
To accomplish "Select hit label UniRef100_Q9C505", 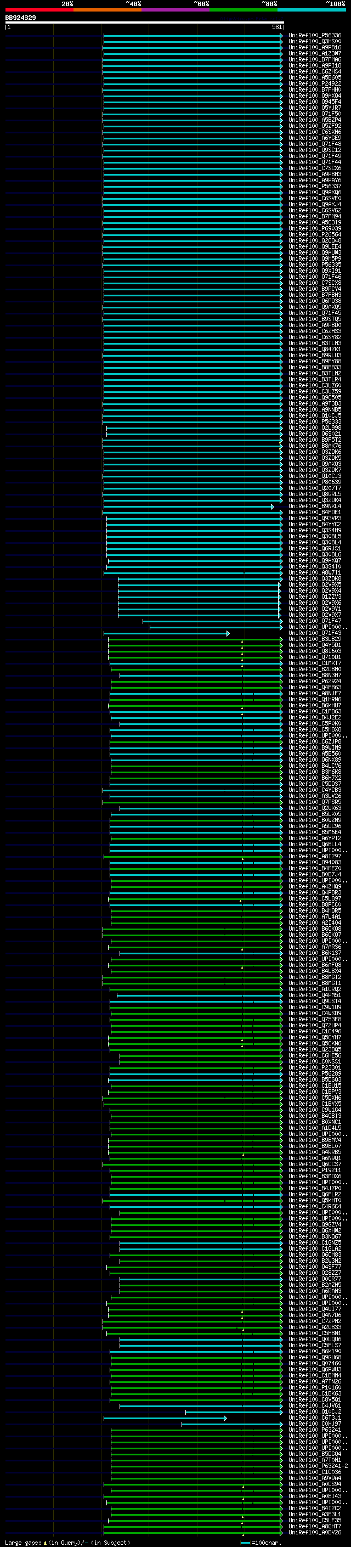I will (x=315, y=398).
